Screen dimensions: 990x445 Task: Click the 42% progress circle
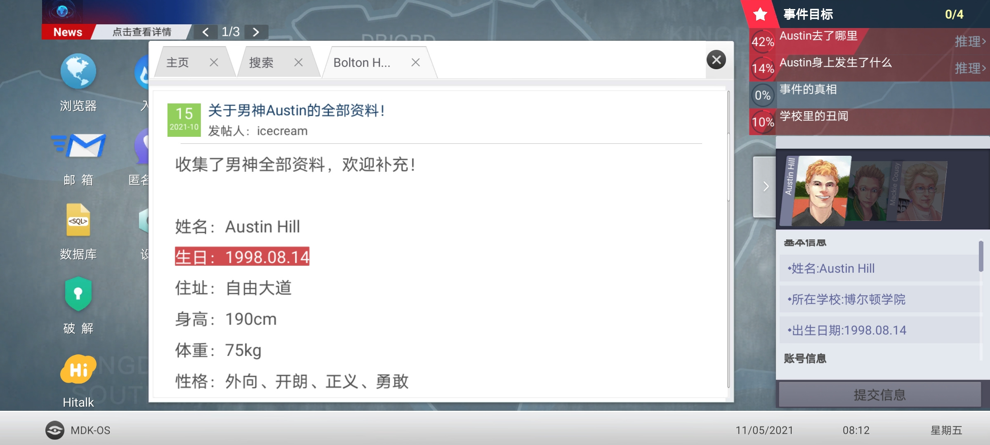[763, 42]
